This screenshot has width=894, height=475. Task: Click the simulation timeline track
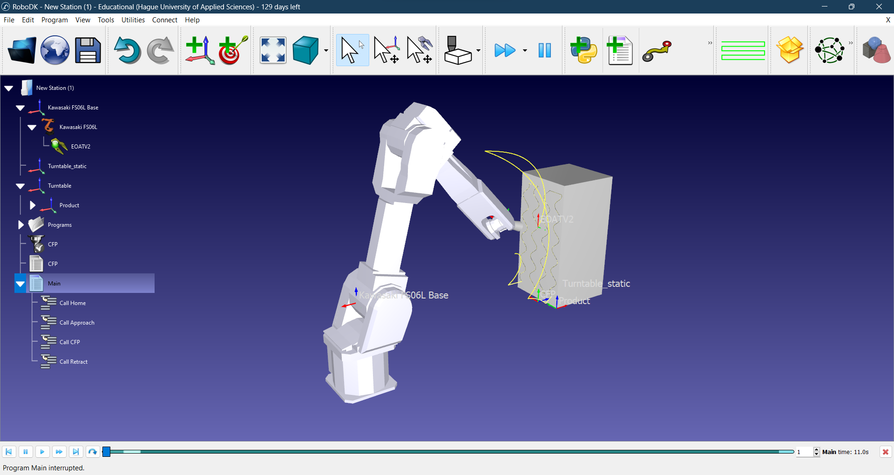click(448, 452)
